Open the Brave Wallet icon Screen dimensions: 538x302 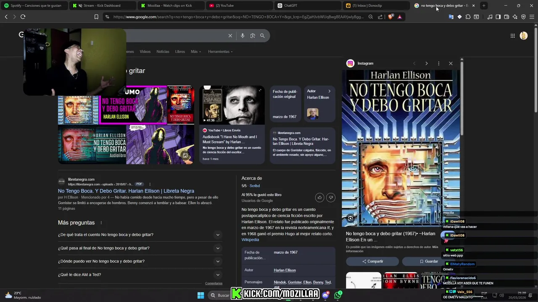click(506, 17)
